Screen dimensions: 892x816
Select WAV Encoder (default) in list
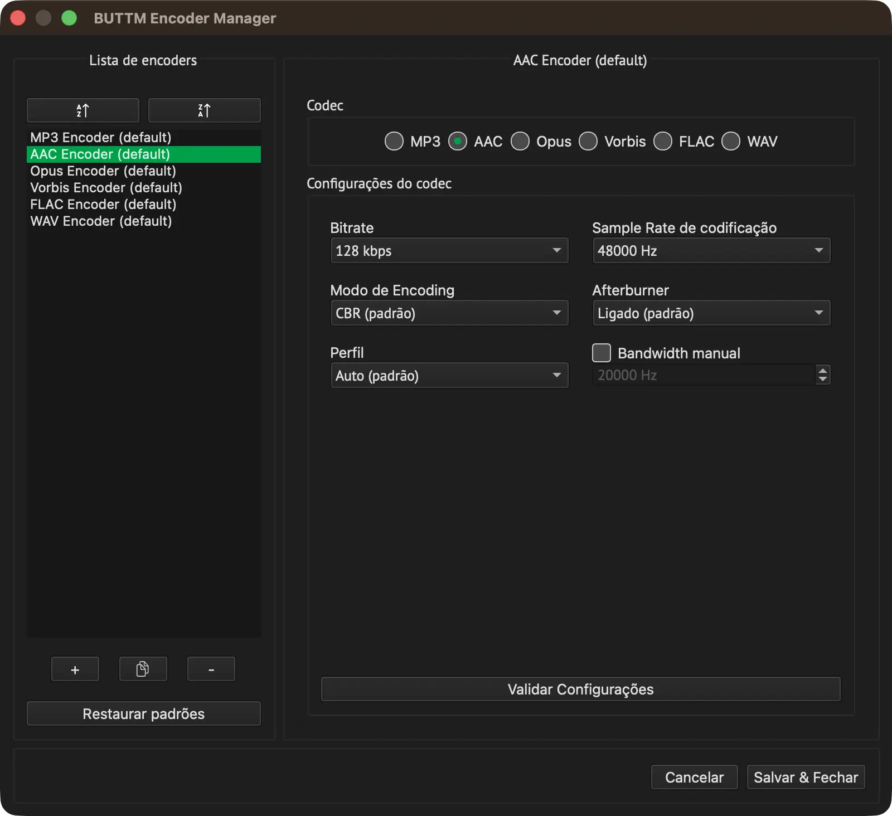click(x=144, y=221)
